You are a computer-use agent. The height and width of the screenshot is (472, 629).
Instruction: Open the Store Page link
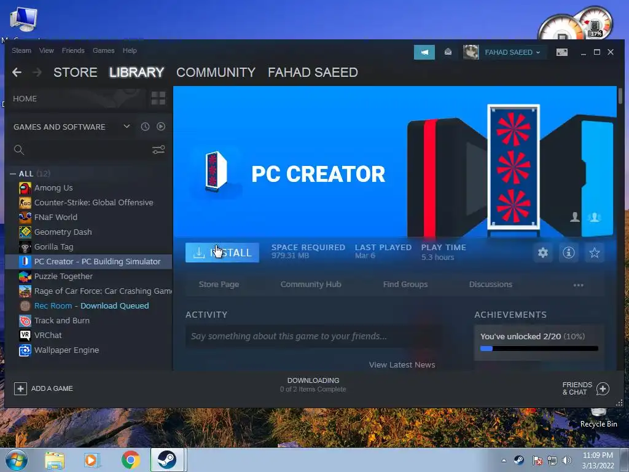click(x=219, y=285)
